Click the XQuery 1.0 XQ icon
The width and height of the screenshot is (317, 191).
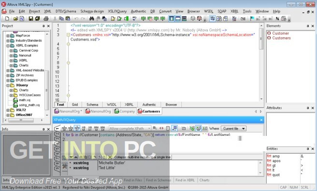(x=84, y=128)
